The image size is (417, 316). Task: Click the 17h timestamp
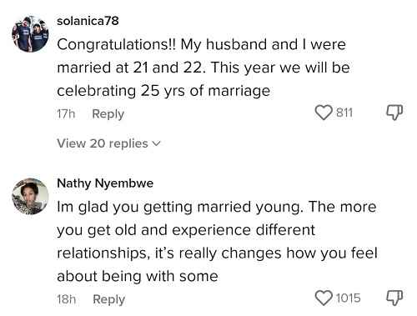[66, 114]
